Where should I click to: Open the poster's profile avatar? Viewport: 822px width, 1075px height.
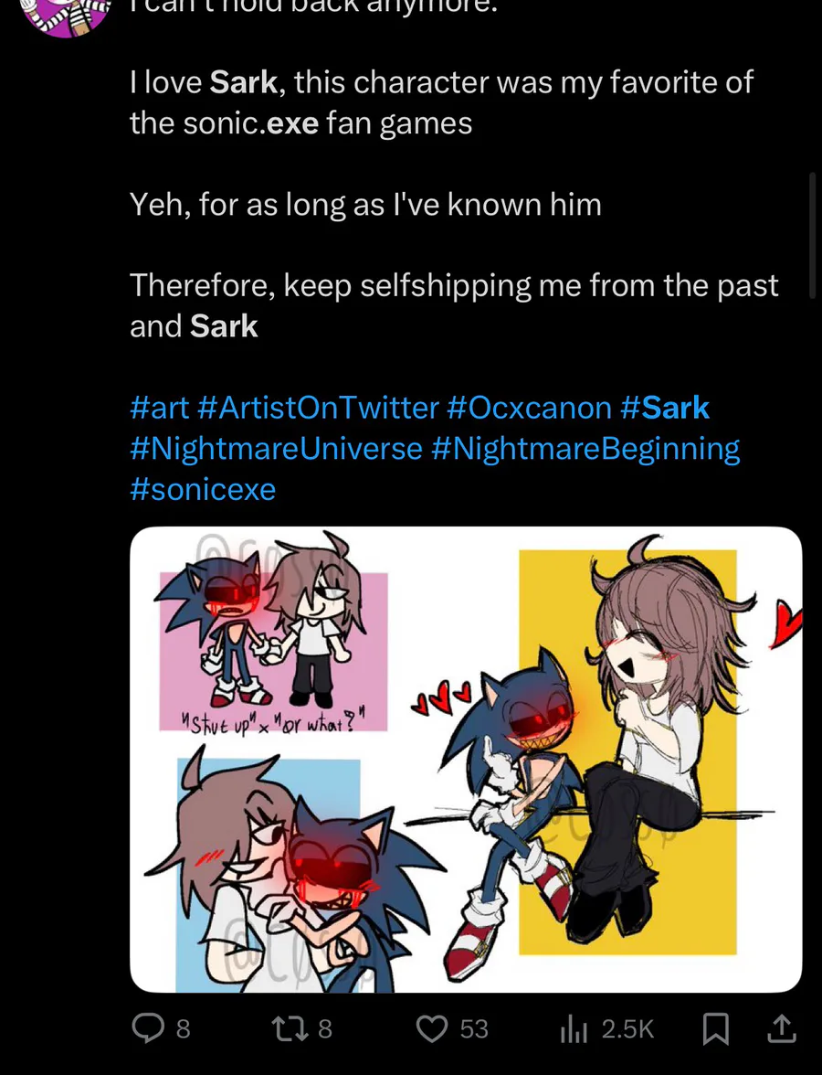tap(65, 15)
